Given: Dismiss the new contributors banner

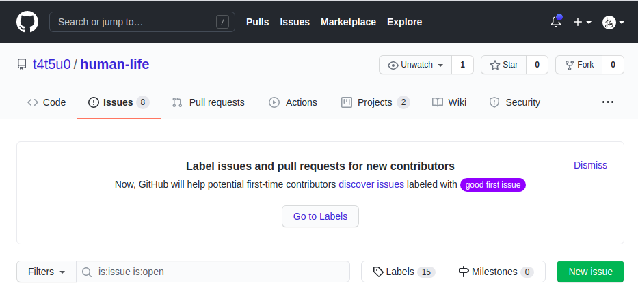Looking at the screenshot, I should click(x=590, y=165).
